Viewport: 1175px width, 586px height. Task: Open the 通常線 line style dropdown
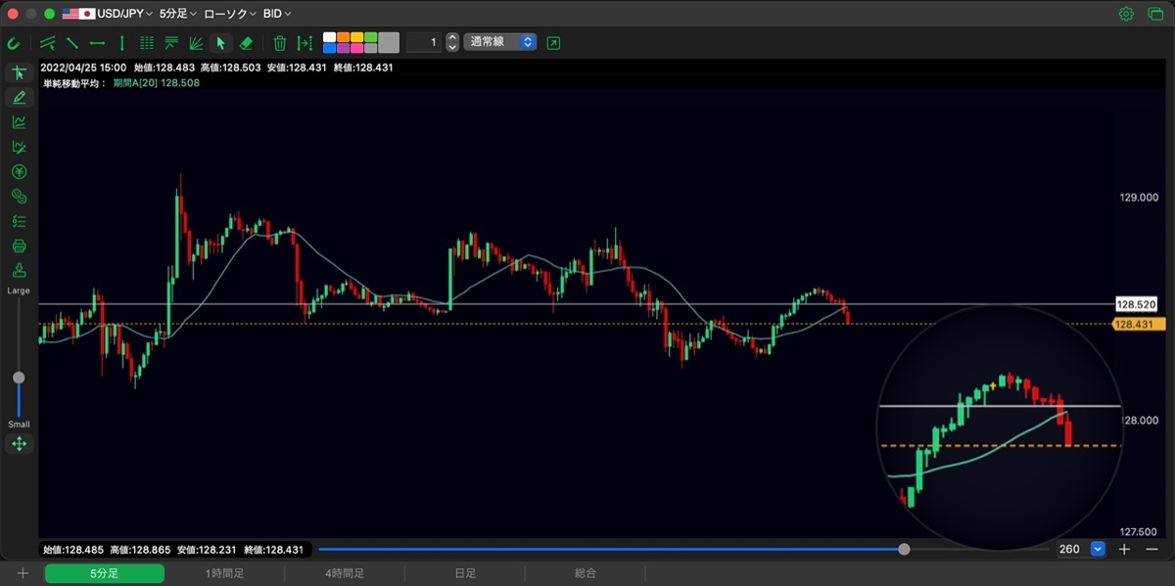point(500,43)
